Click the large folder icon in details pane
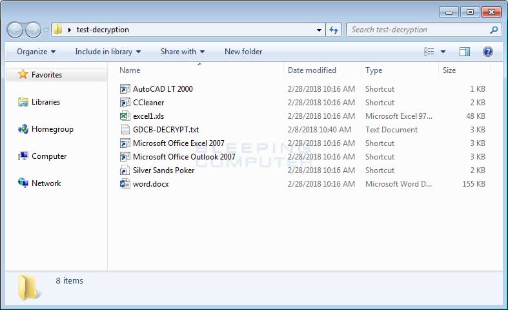The width and height of the screenshot is (508, 310). 28,287
